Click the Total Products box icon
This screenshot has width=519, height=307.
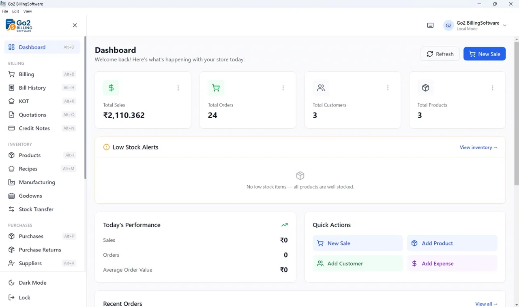tap(425, 88)
